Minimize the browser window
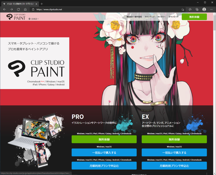The height and width of the screenshot is (175, 216). (x=198, y=3)
